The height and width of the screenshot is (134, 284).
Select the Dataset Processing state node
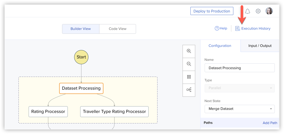tap(81, 88)
